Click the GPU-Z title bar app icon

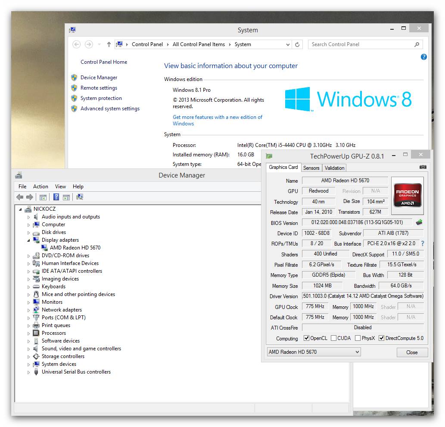tap(269, 156)
